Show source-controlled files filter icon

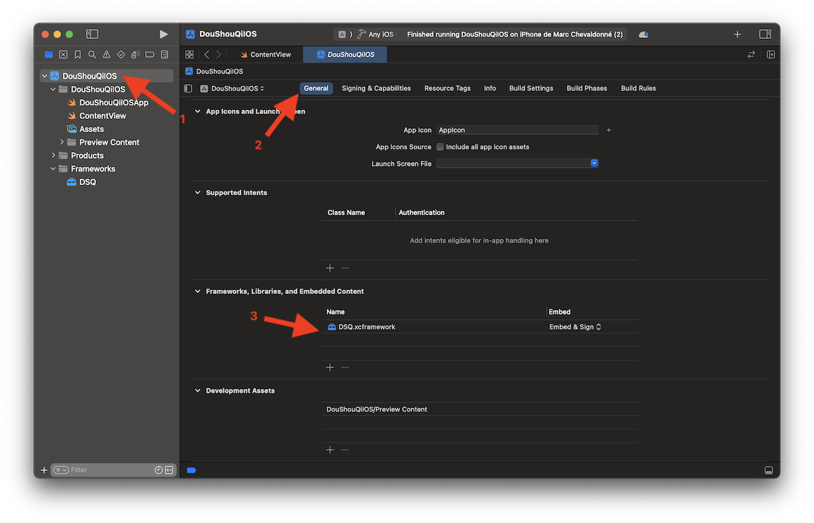pos(169,470)
